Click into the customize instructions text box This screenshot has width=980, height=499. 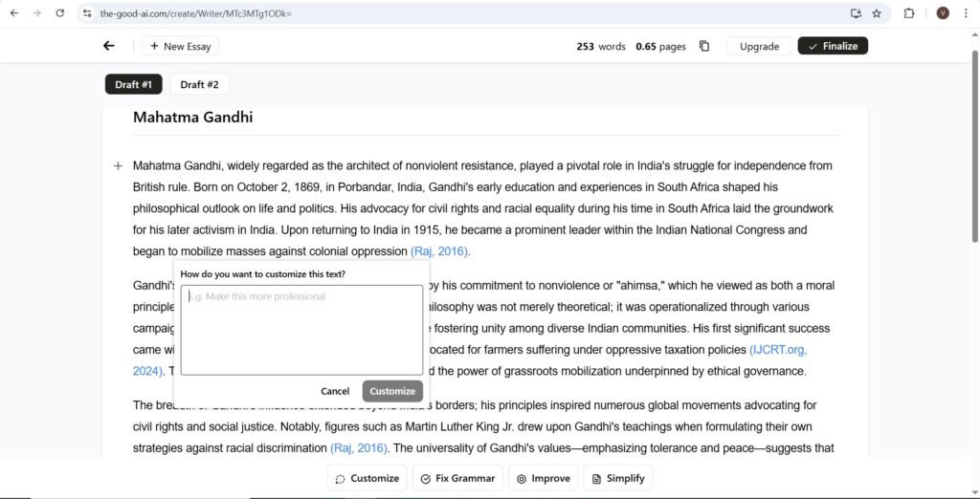click(x=301, y=330)
